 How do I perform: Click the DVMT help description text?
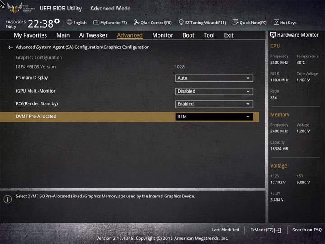[105, 196]
